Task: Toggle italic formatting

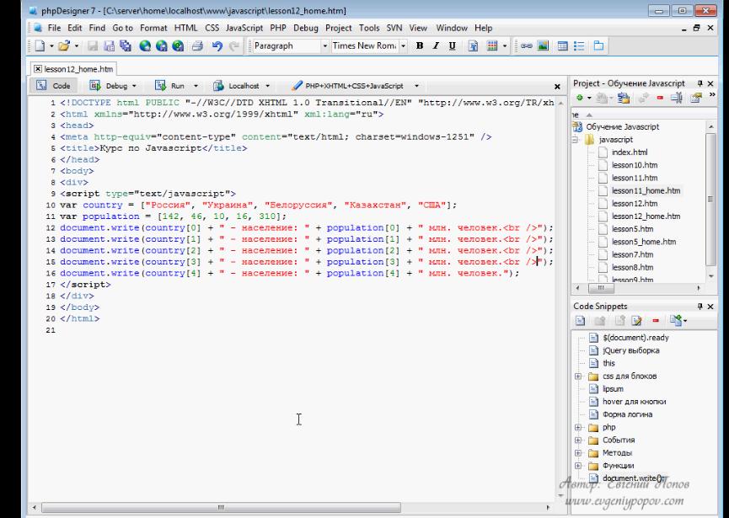Action: (436, 45)
